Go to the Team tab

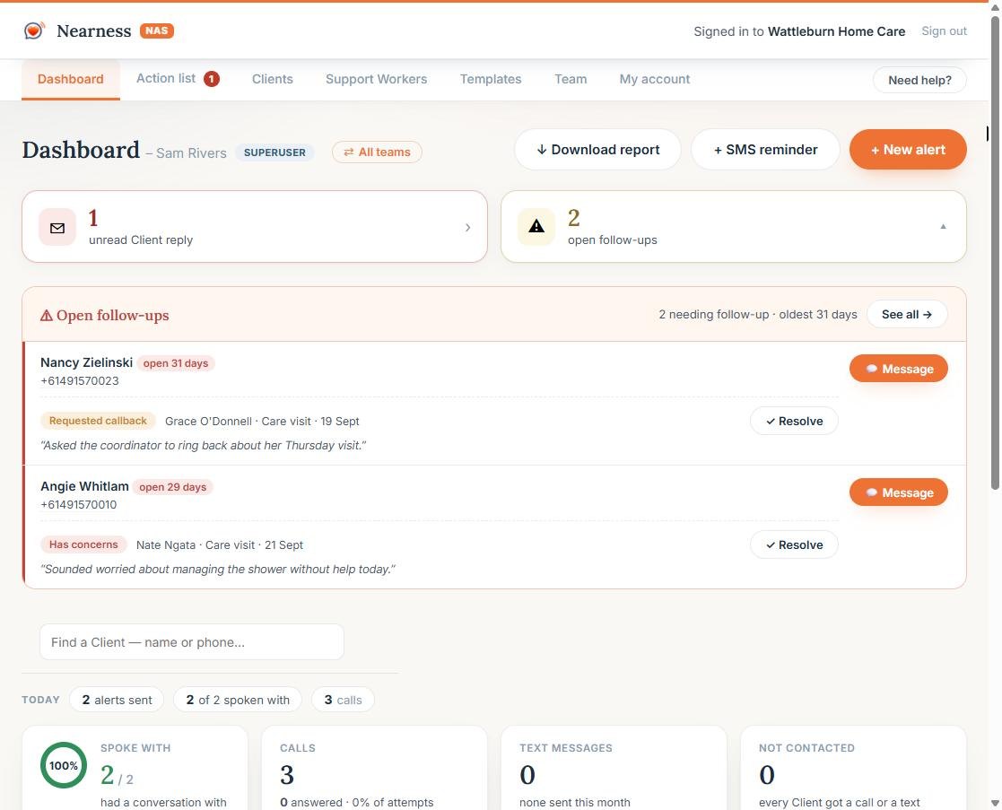coord(571,79)
